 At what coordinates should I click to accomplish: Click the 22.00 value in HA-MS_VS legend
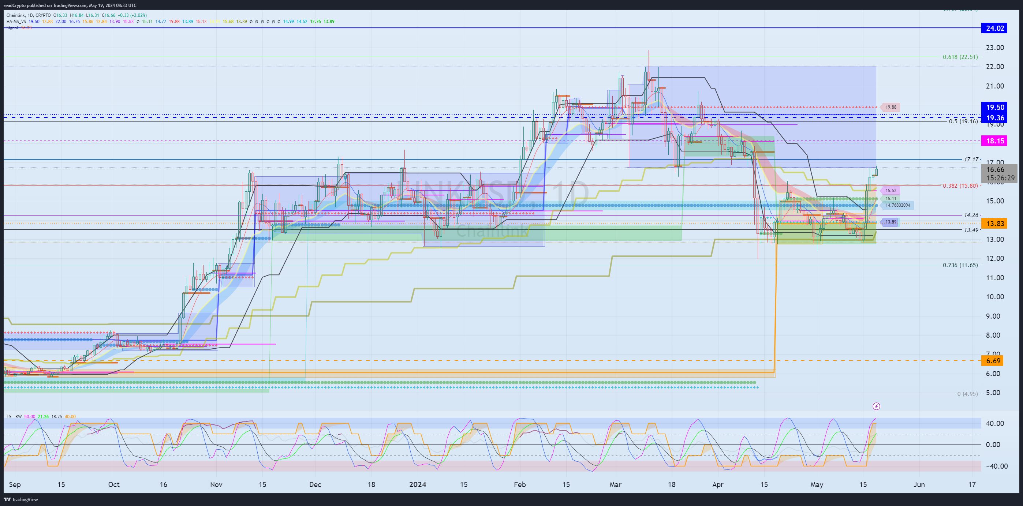click(x=61, y=22)
